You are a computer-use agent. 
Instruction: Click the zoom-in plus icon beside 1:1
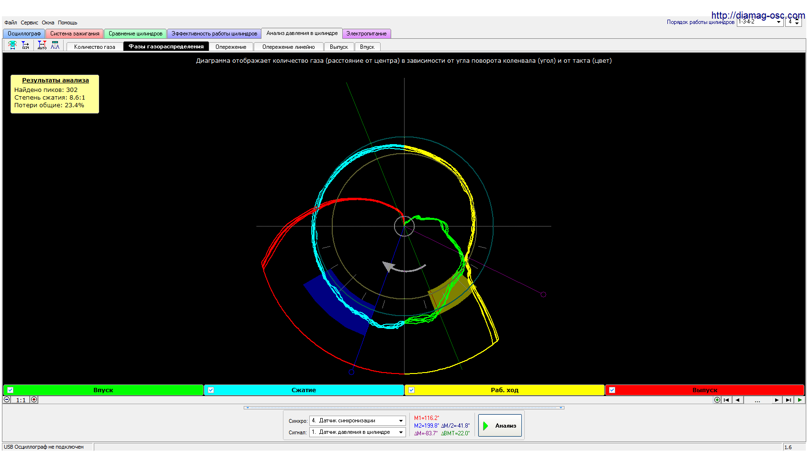click(34, 400)
